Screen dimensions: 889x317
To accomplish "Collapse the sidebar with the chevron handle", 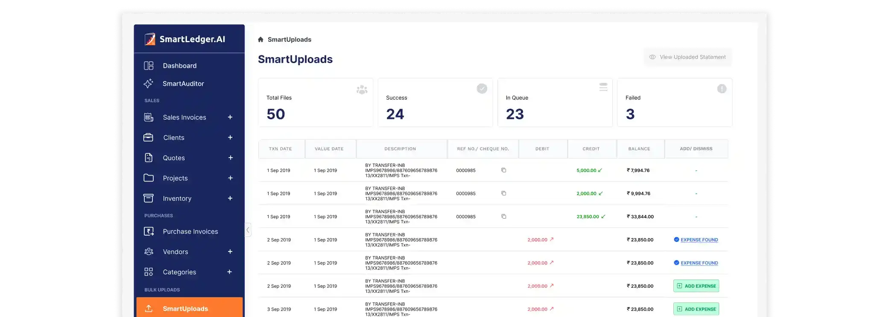I will pyautogui.click(x=248, y=230).
